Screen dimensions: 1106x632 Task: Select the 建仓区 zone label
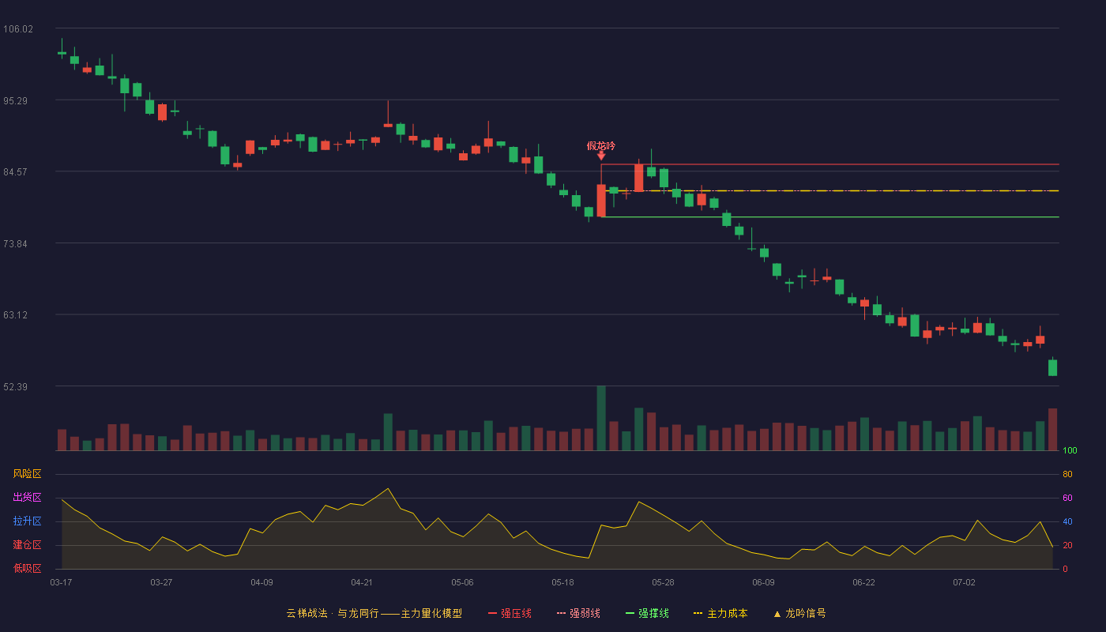pyautogui.click(x=28, y=545)
